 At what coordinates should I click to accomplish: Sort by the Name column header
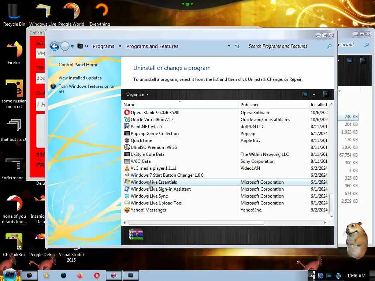pos(180,104)
